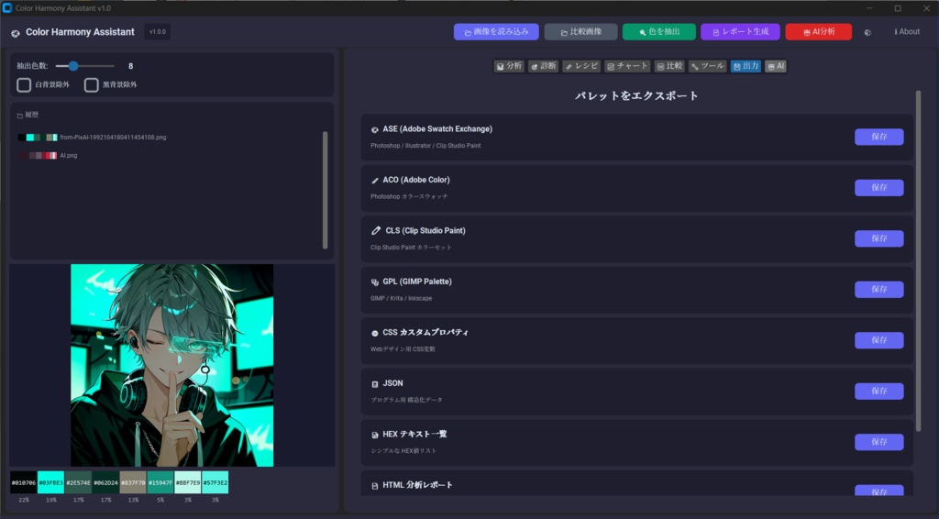This screenshot has height=519, width=939.
Task: Click the パレットをエクスポート heading
Action: [x=636, y=95]
